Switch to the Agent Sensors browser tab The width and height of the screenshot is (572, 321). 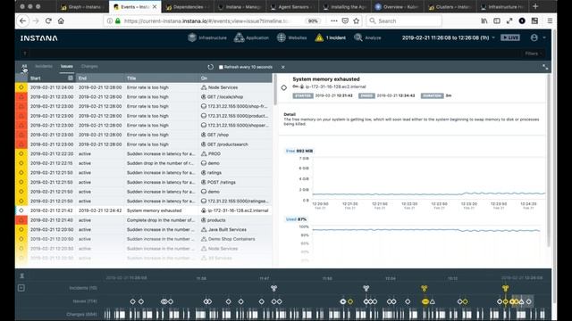click(293, 6)
